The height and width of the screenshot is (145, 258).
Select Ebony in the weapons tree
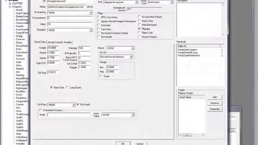pos(19,43)
